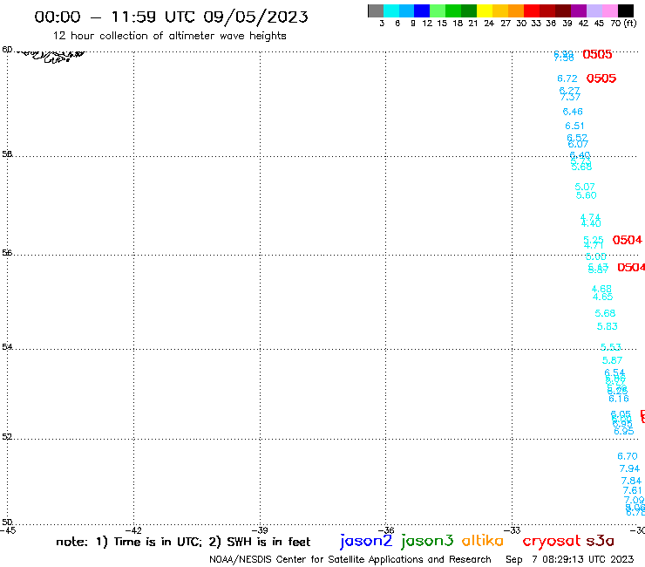Click the note 'Time is in UTC; SWH is in feet'
This screenshot has height=567, width=645.
[x=183, y=542]
